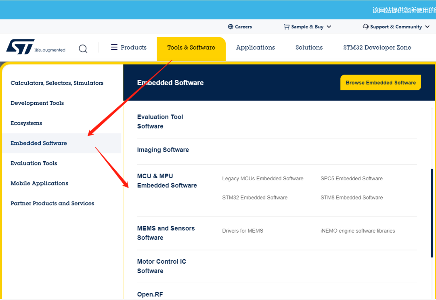
Task: Select the Tools & Software tab
Action: tap(191, 49)
